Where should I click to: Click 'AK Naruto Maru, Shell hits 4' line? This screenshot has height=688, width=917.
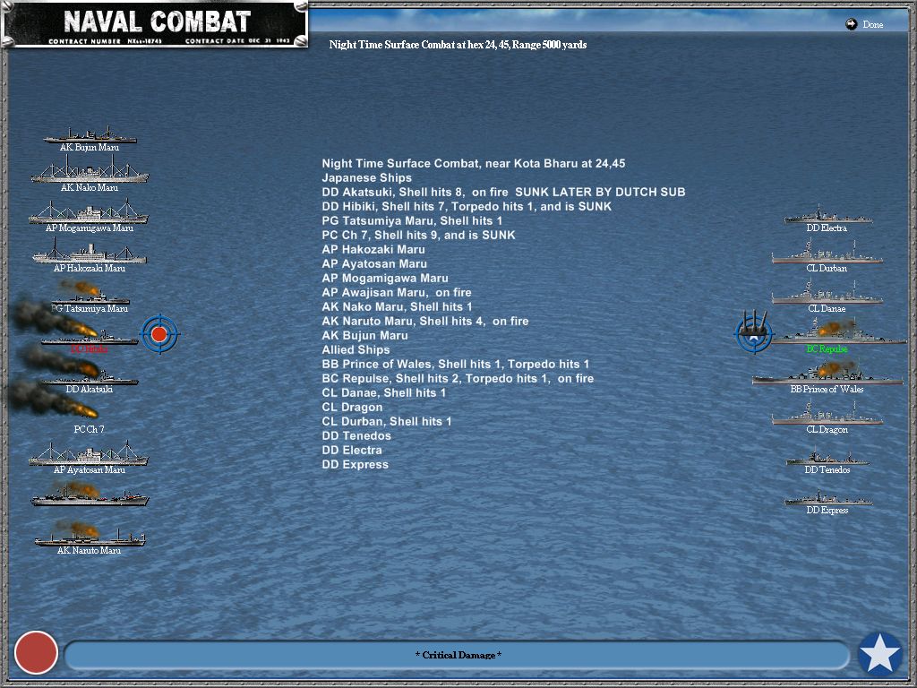(425, 322)
